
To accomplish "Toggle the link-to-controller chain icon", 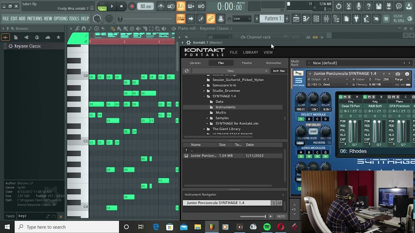I will point(211,19).
